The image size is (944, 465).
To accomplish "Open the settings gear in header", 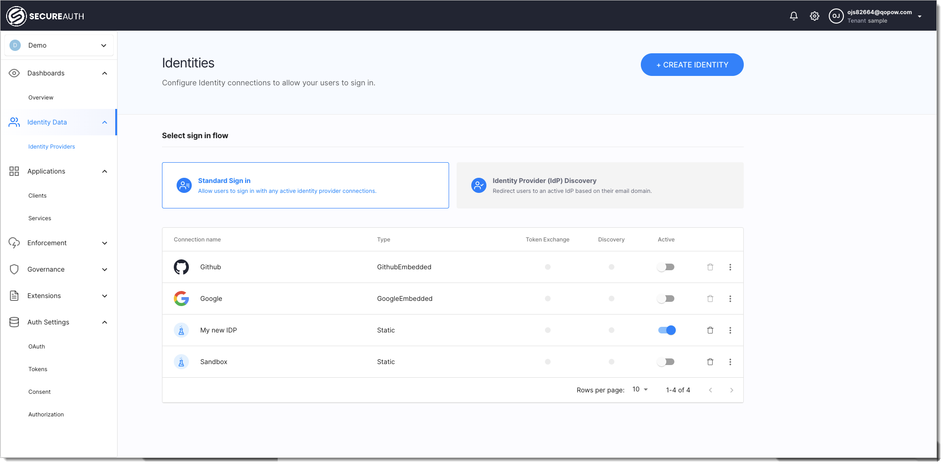I will [815, 16].
